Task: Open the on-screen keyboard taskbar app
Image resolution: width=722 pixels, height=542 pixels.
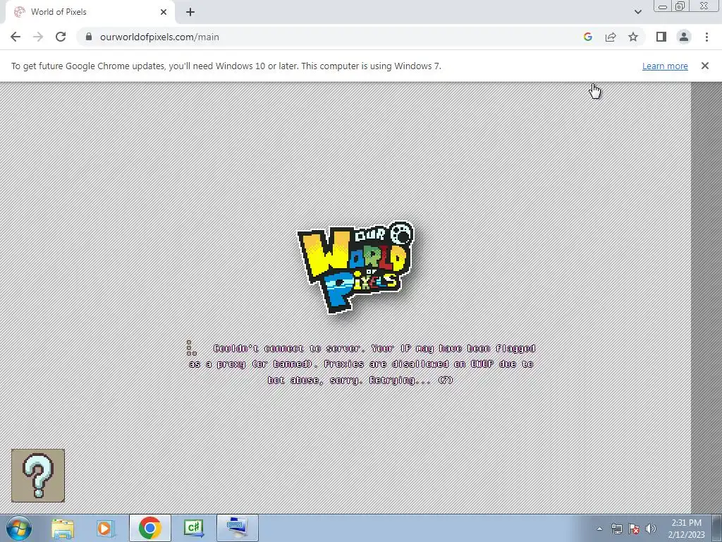Action: [238, 528]
